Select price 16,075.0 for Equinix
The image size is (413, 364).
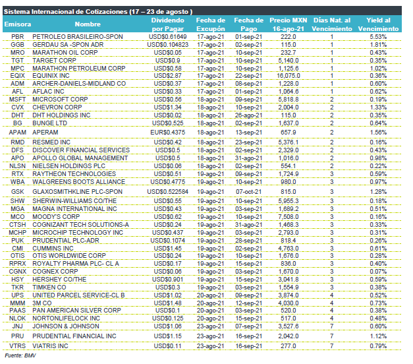coord(289,76)
